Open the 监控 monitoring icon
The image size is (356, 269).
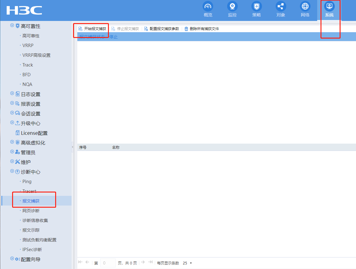pos(232,6)
